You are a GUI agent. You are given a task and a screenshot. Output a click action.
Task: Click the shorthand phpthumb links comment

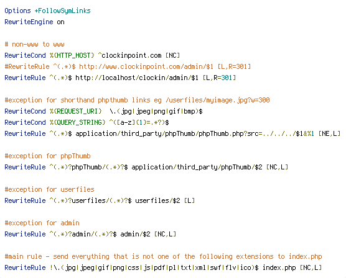click(137, 100)
